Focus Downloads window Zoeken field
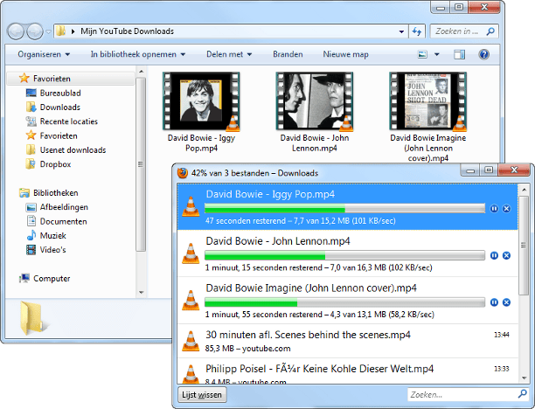The height and width of the screenshot is (409, 535). tap(468, 395)
